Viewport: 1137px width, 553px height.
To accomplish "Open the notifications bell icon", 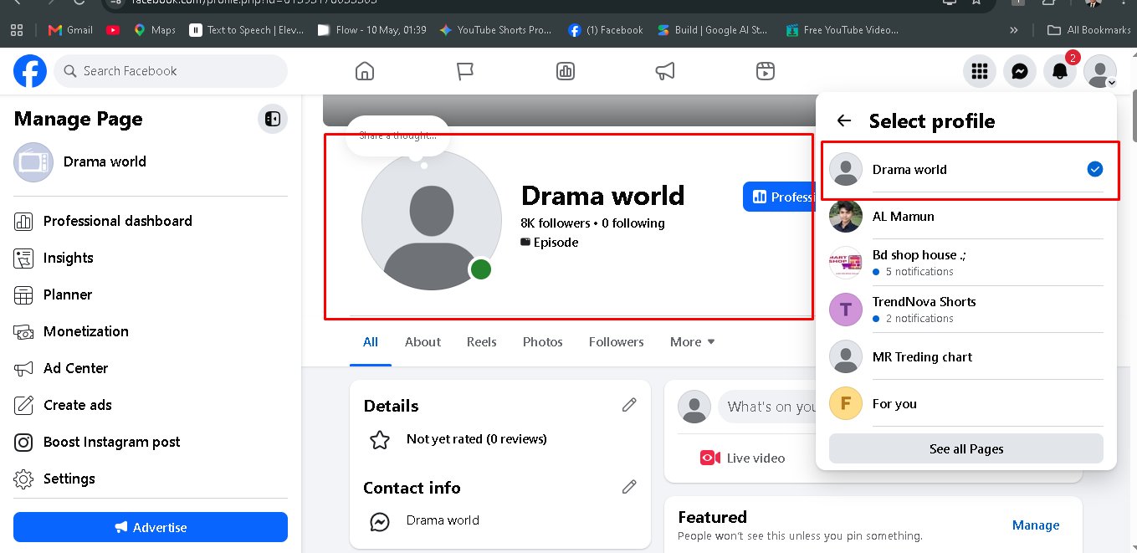I will (1059, 71).
